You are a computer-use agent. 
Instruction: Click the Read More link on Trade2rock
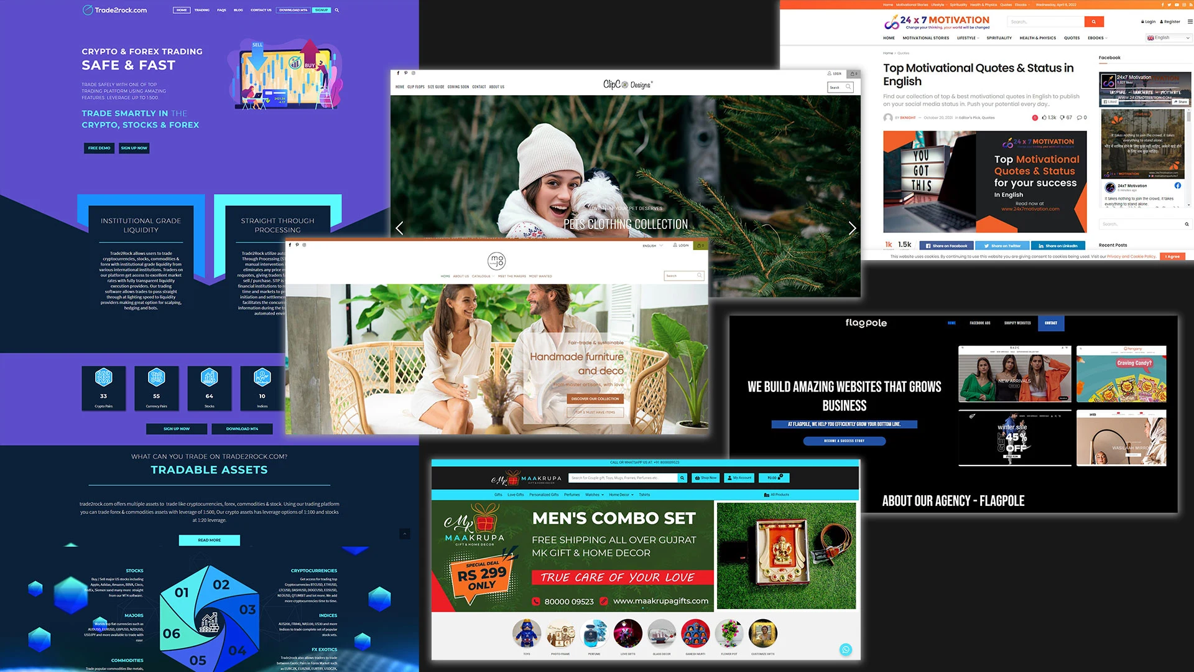208,540
